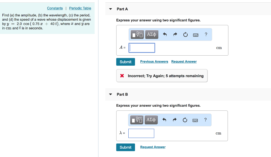Viewport: 271px width, 157px height.
Task: Show keyboard shortcuts in Part B toolbar
Action: [x=195, y=120]
